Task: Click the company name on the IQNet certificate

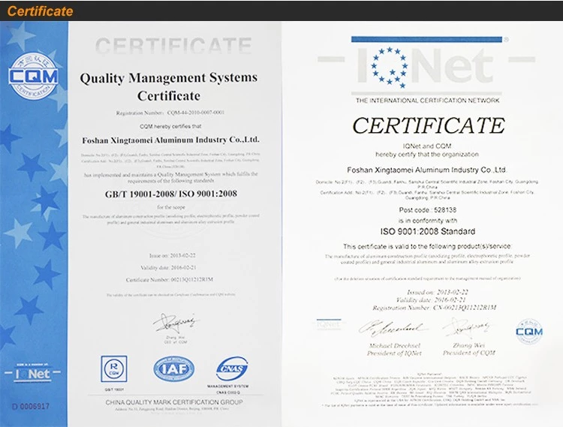Action: coord(427,170)
